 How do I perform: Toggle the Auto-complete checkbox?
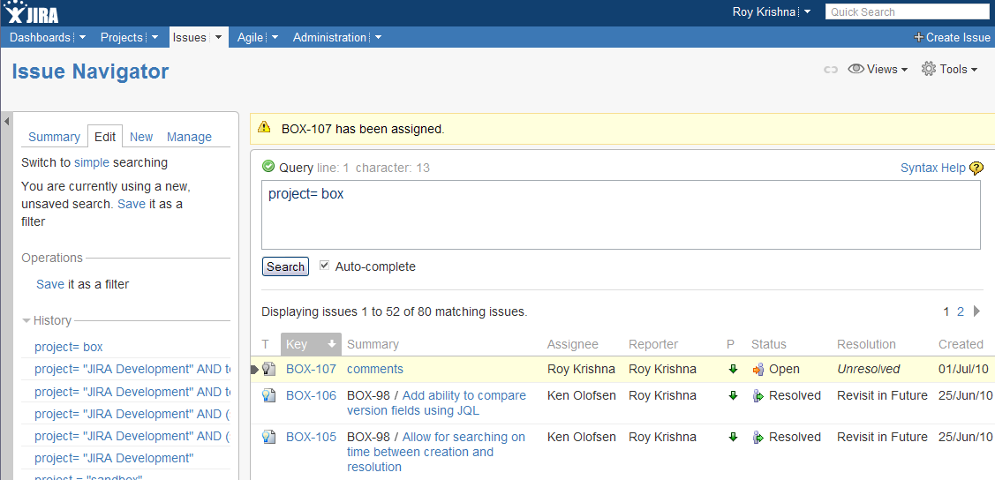(324, 266)
